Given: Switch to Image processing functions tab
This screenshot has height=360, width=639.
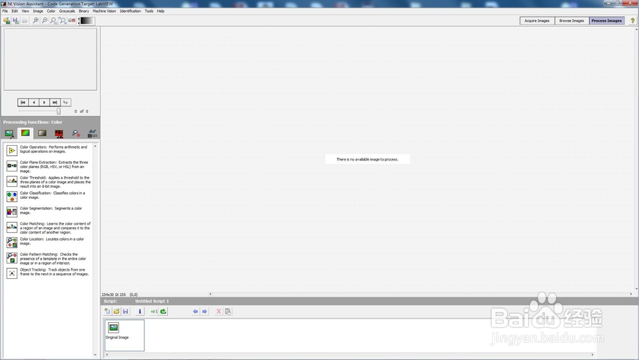Looking at the screenshot, I should (9, 133).
